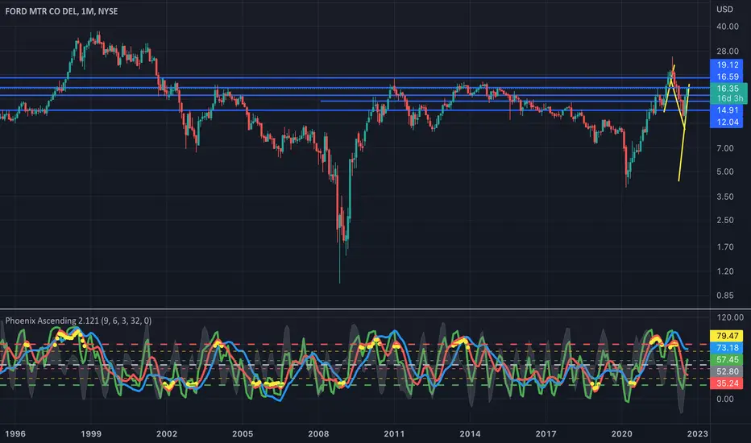Click the 2002 time axis label
The width and height of the screenshot is (751, 443).
[167, 434]
